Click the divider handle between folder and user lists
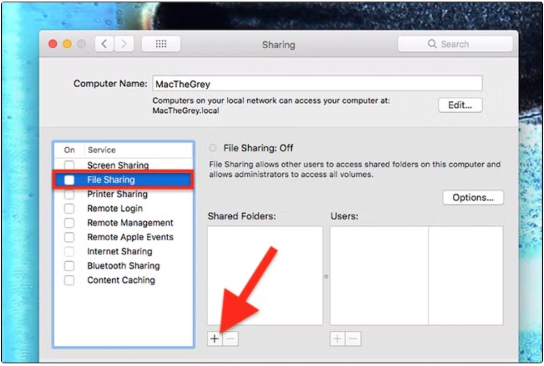 (326, 276)
